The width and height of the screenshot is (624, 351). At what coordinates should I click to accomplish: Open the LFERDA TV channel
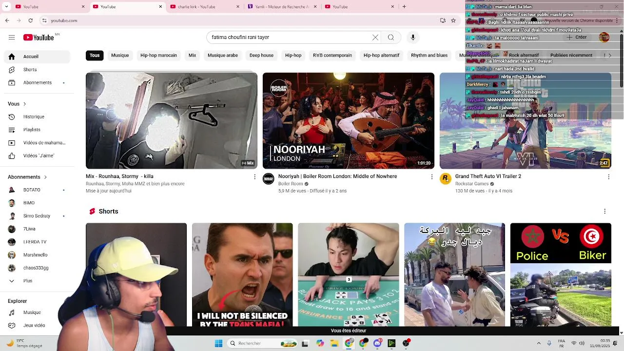pyautogui.click(x=39, y=242)
